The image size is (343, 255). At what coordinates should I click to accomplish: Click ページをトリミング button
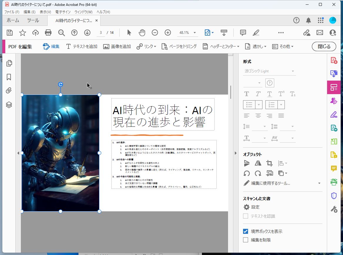[x=179, y=46]
